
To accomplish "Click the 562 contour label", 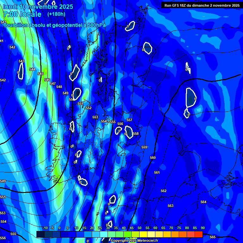I will tap(164, 191).
